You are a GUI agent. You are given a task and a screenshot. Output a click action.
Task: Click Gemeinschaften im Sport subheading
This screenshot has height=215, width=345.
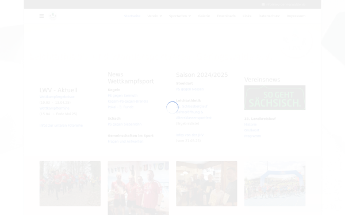131,136
